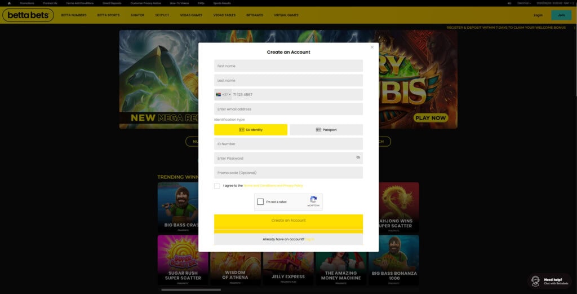The image size is (577, 294).
Task: Click the Log in link in dialog
Action: (x=309, y=239)
